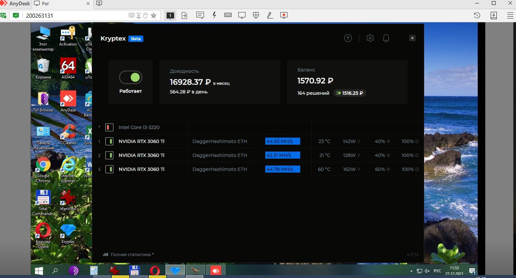The image size is (516, 278).
Task: Select the Intel Core i3-3220 row
Action: (258, 127)
